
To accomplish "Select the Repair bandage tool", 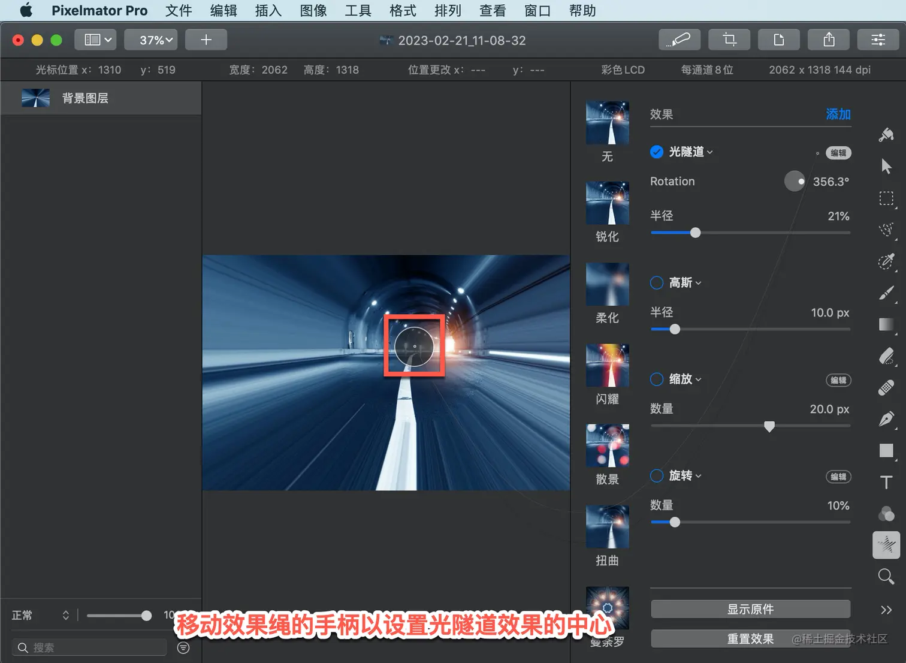I will point(886,388).
